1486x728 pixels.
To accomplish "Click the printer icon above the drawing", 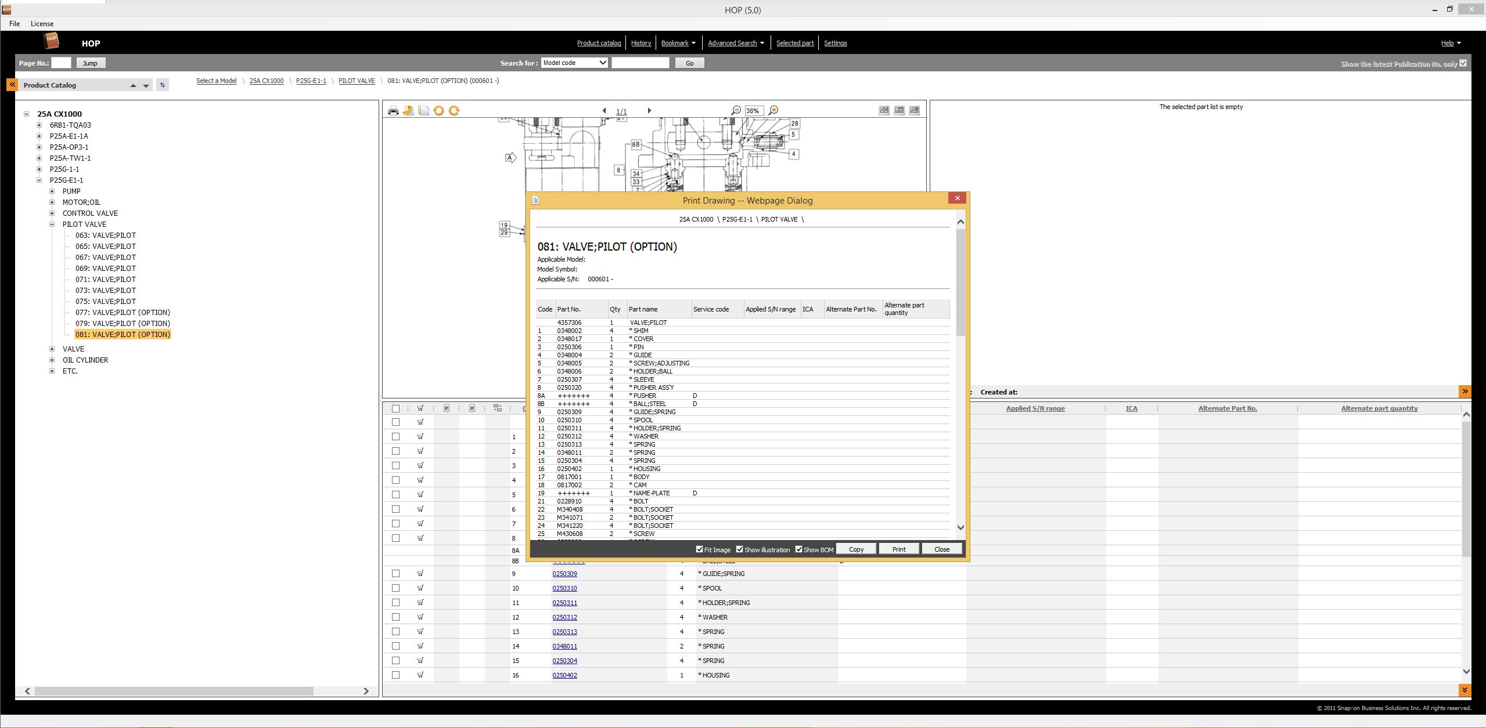I will click(393, 111).
